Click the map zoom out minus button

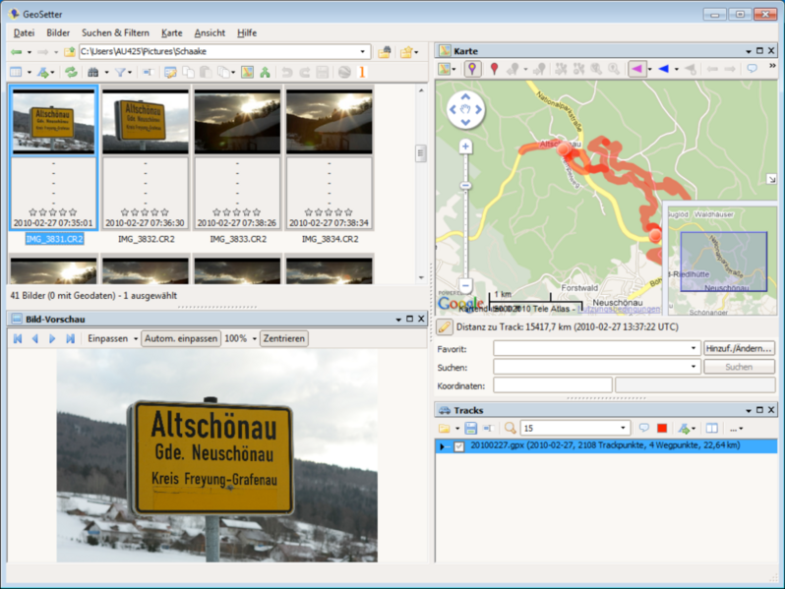[x=465, y=286]
